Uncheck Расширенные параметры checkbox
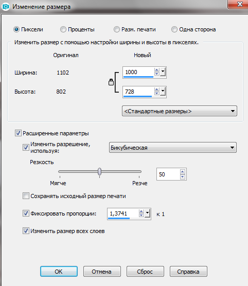 click(18, 133)
